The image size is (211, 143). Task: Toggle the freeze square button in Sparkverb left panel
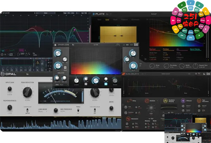pyautogui.click(x=65, y=67)
